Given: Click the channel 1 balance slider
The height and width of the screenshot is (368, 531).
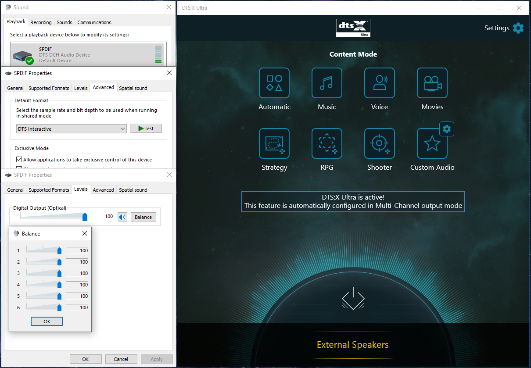Looking at the screenshot, I should point(44,250).
